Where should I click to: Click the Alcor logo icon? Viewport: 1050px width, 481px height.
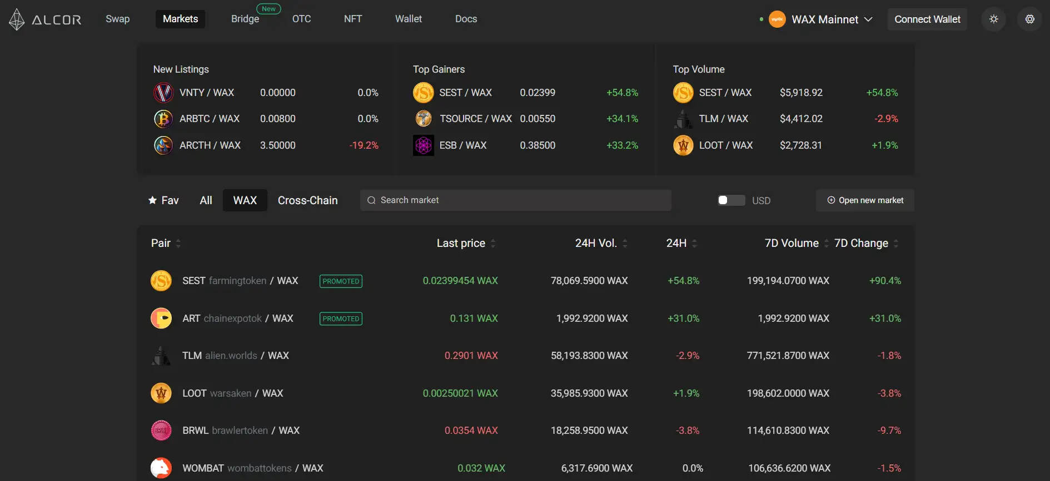click(x=17, y=19)
